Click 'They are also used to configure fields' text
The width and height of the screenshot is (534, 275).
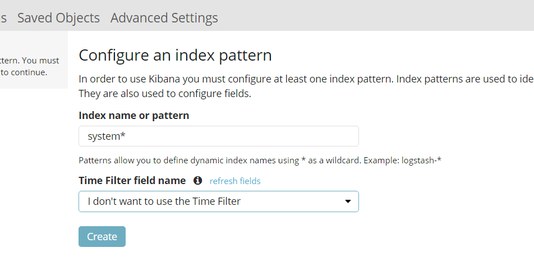click(165, 93)
